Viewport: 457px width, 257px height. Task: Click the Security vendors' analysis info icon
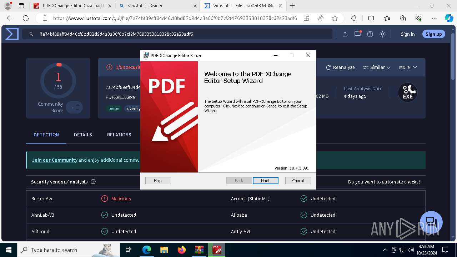pos(93,182)
